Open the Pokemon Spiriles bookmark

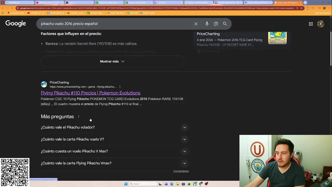(147, 13)
